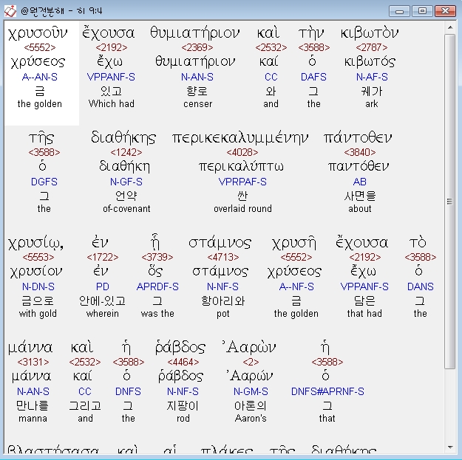462x460 pixels.
Task: Click the gloss 'Aaron's'
Action: [x=251, y=418]
